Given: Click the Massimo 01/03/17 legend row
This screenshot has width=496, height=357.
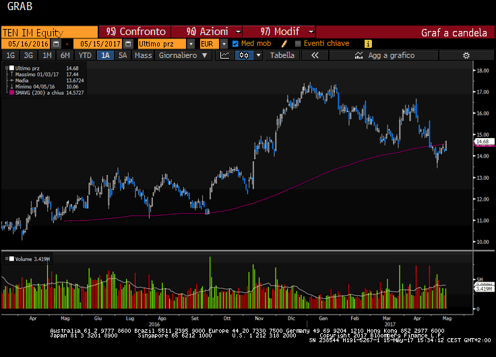Looking at the screenshot, I should [44, 74].
